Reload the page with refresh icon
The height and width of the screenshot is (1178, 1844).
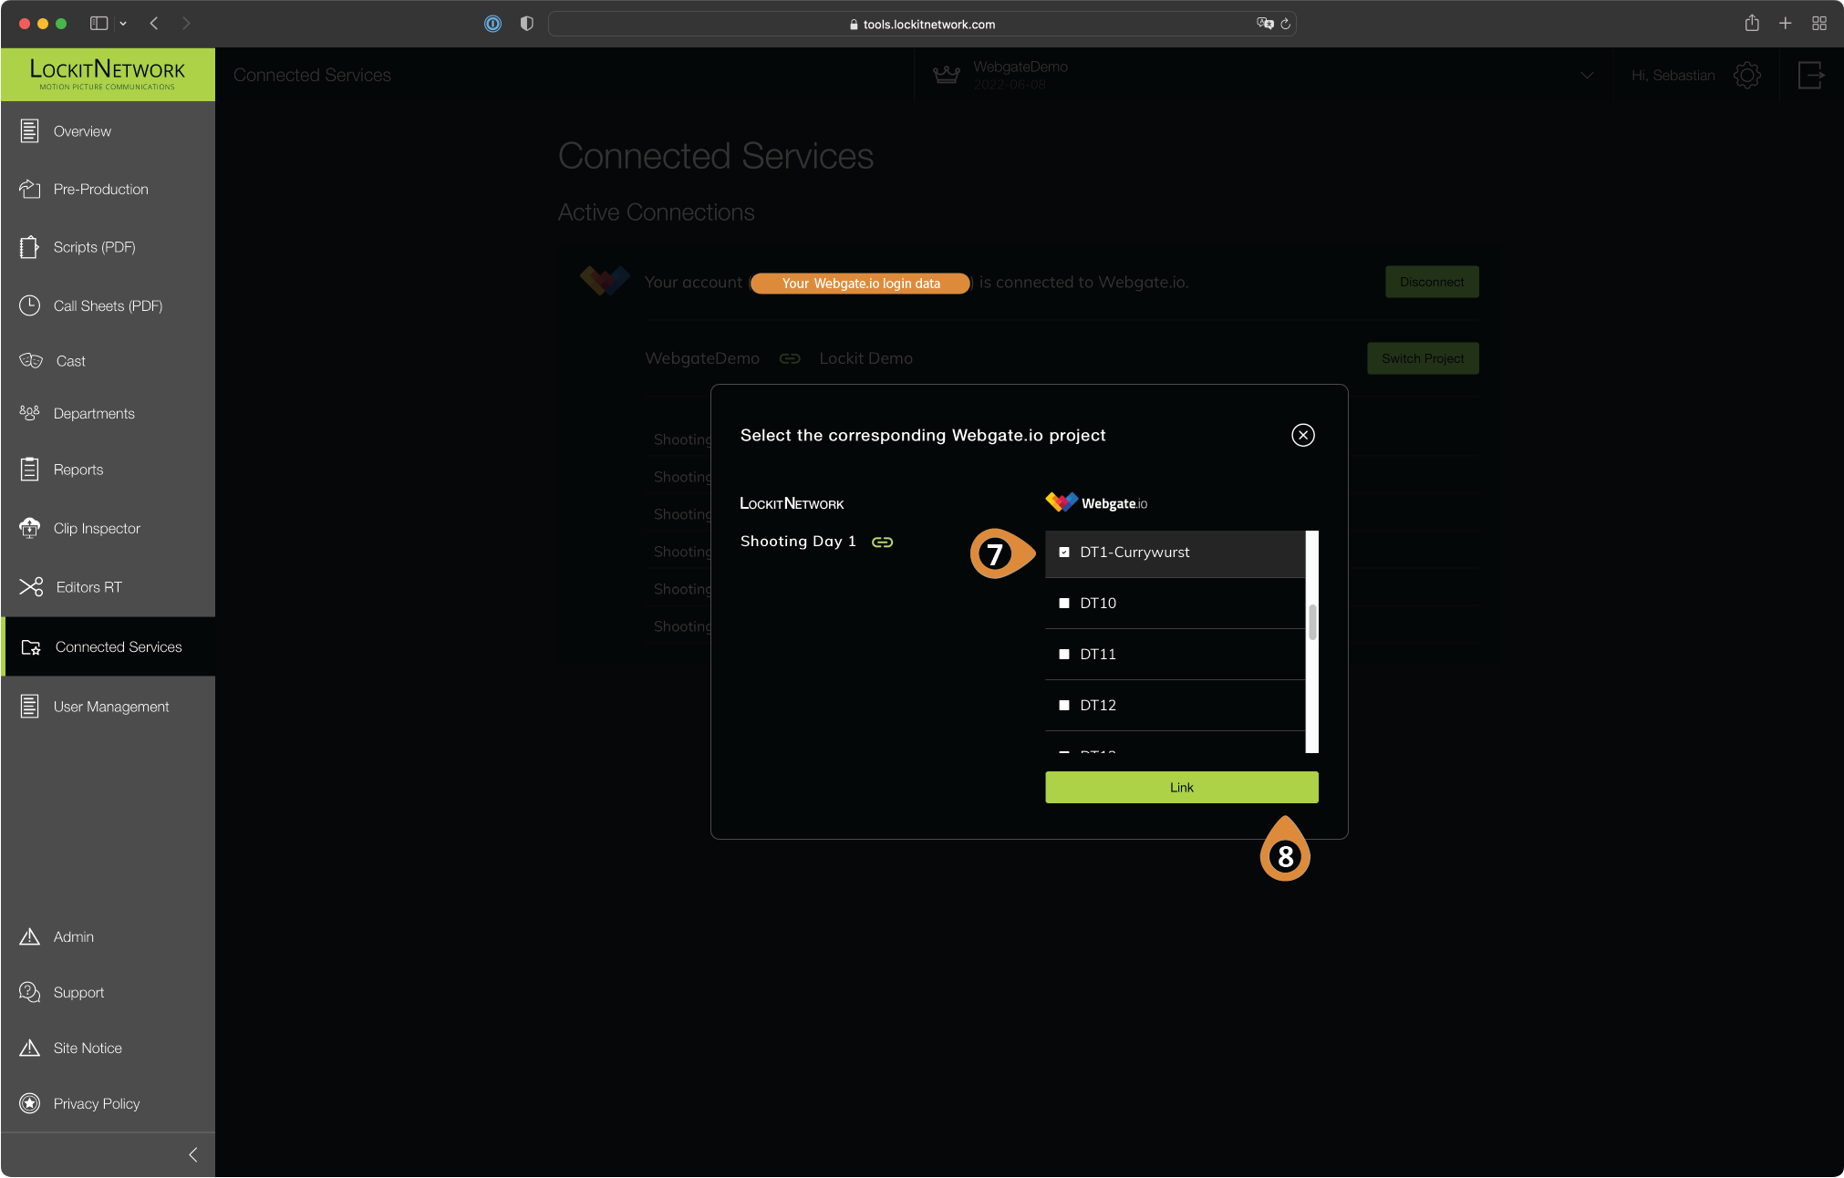tap(1286, 24)
